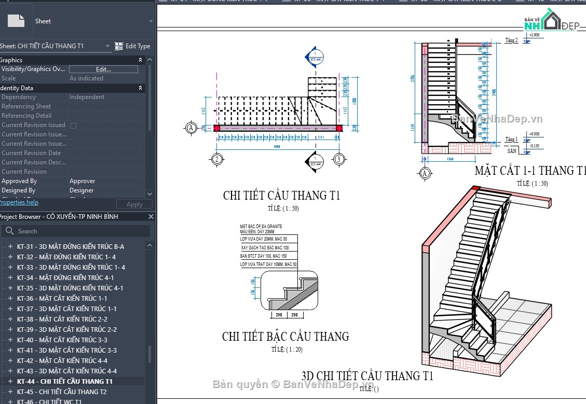Open the Properties help link
This screenshot has height=404, width=586.
19,202
